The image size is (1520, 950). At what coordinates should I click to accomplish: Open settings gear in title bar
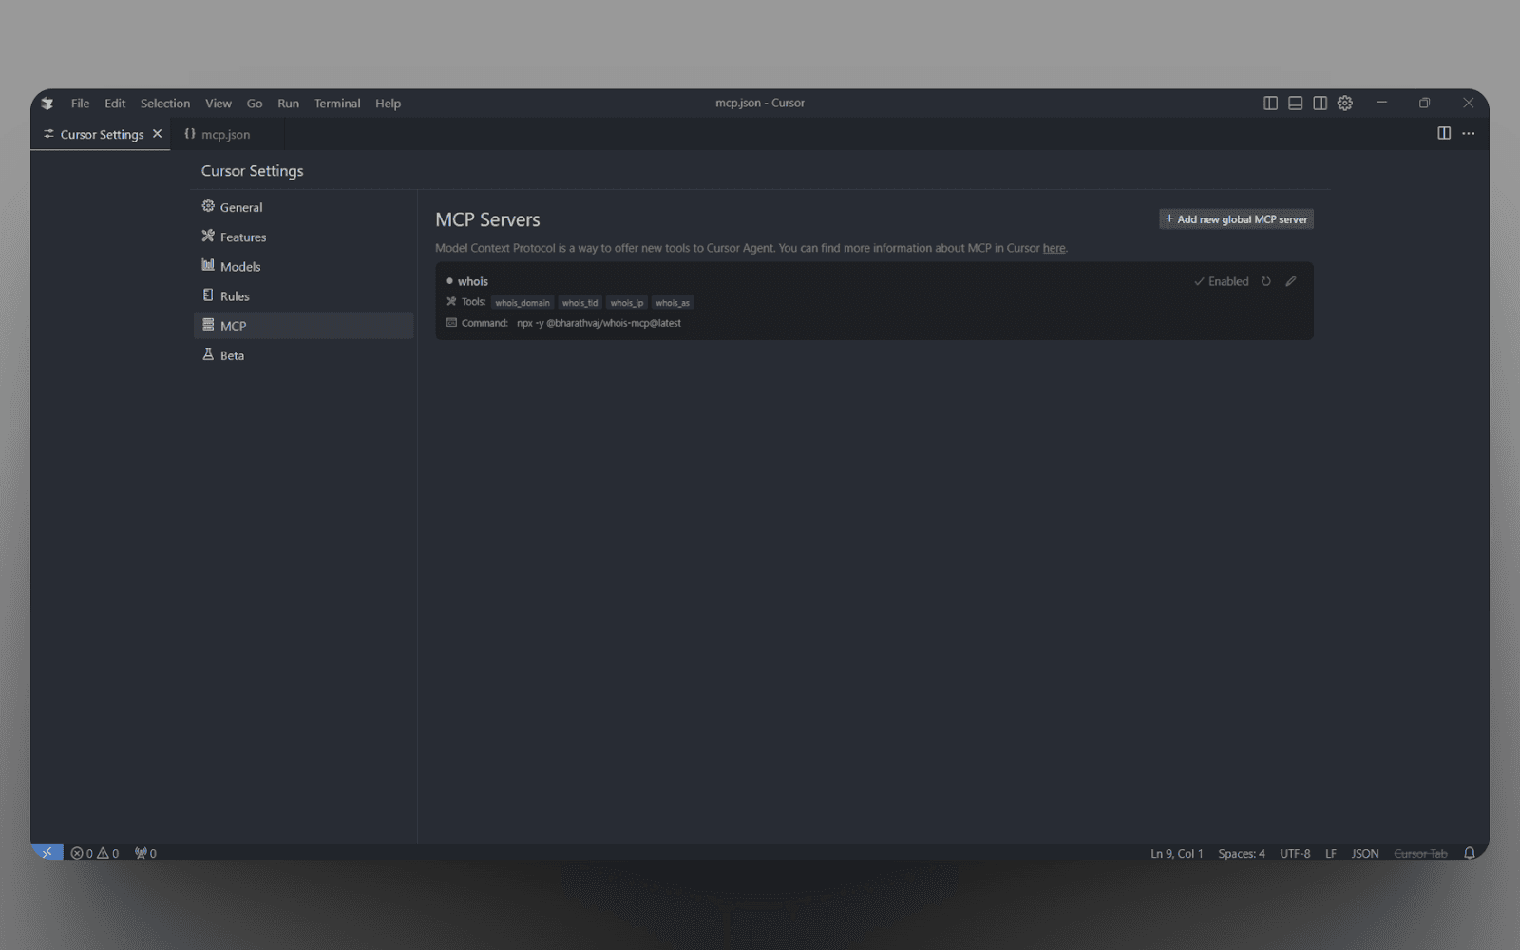pyautogui.click(x=1345, y=103)
